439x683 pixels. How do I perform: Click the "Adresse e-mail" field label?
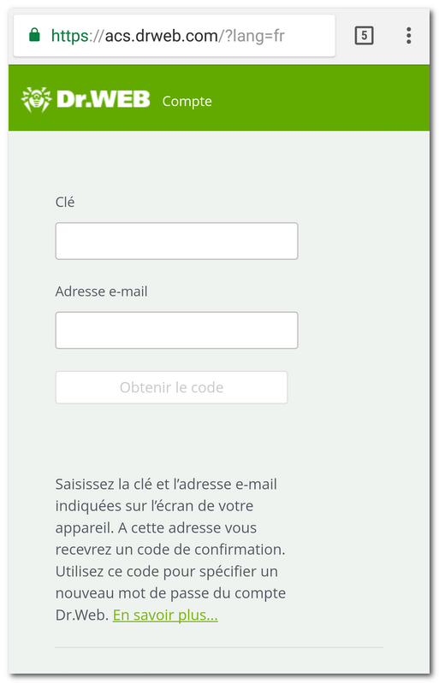pos(102,291)
